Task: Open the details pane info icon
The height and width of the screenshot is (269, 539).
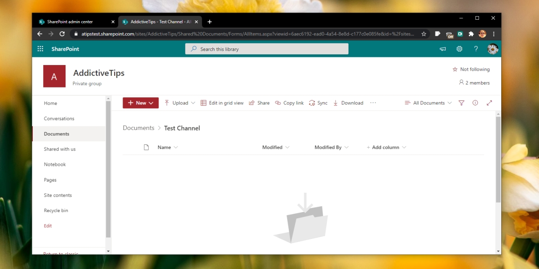Action: coord(475,103)
